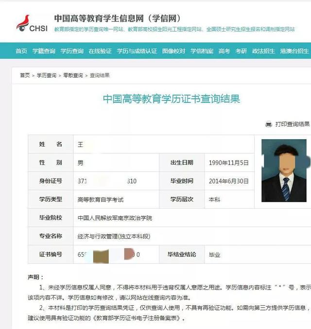Click the gender value 男
This screenshot has width=311, height=329.
[x=81, y=163]
